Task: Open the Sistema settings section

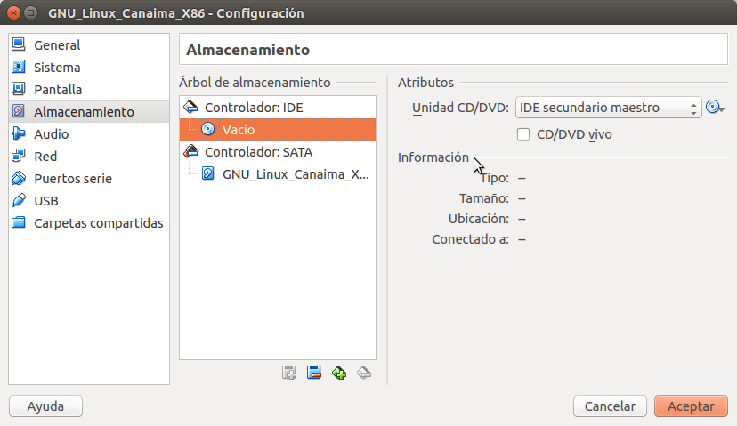Action: click(x=57, y=68)
